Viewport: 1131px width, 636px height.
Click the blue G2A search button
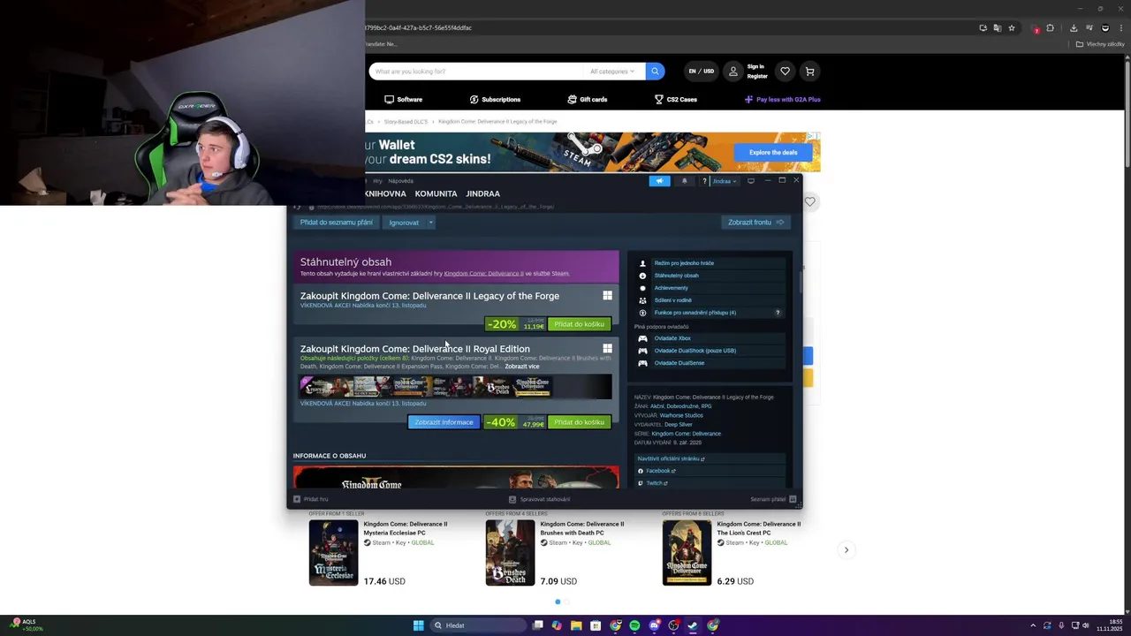[x=655, y=72]
